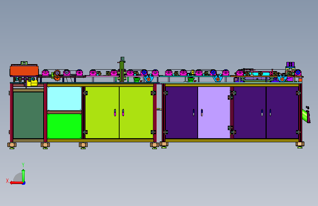Image resolution: width=318 pixels, height=206 pixels.
Task: Select the dark green side panel
Action: (28, 115)
